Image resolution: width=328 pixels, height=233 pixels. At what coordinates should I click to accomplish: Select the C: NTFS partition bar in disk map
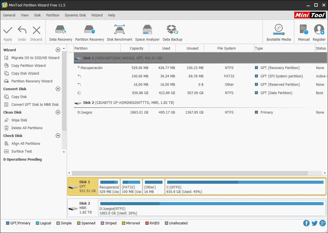pyautogui.click(x=245, y=187)
